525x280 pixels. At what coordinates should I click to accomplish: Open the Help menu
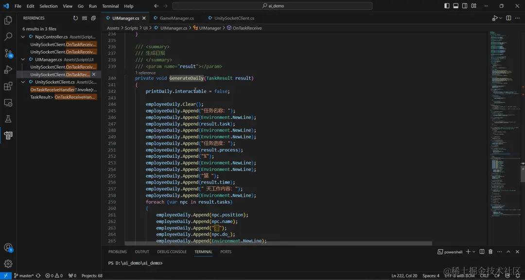(128, 6)
